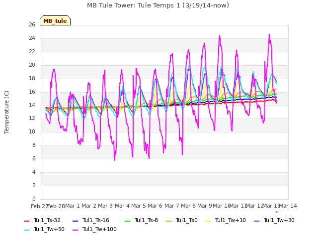Click the 10 y-axis tick label
Screen dimensions: 318x239
[32, 131]
